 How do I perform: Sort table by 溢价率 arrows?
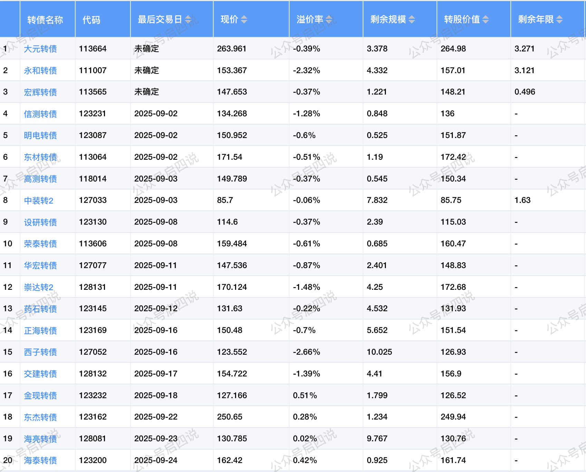[x=329, y=20]
